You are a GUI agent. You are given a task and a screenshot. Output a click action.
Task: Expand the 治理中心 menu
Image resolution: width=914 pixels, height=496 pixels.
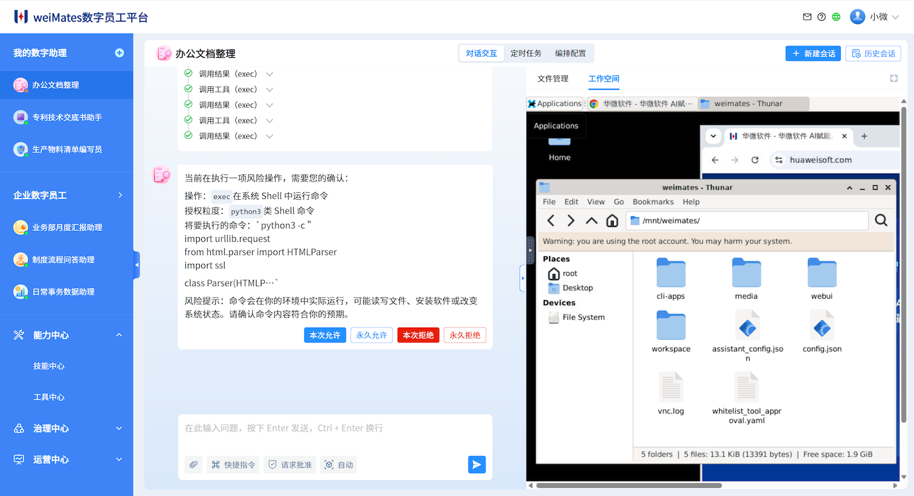point(119,429)
